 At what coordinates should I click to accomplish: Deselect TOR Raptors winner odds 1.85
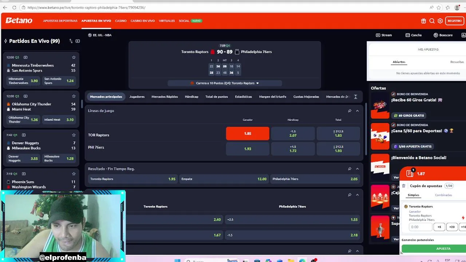coord(248,134)
